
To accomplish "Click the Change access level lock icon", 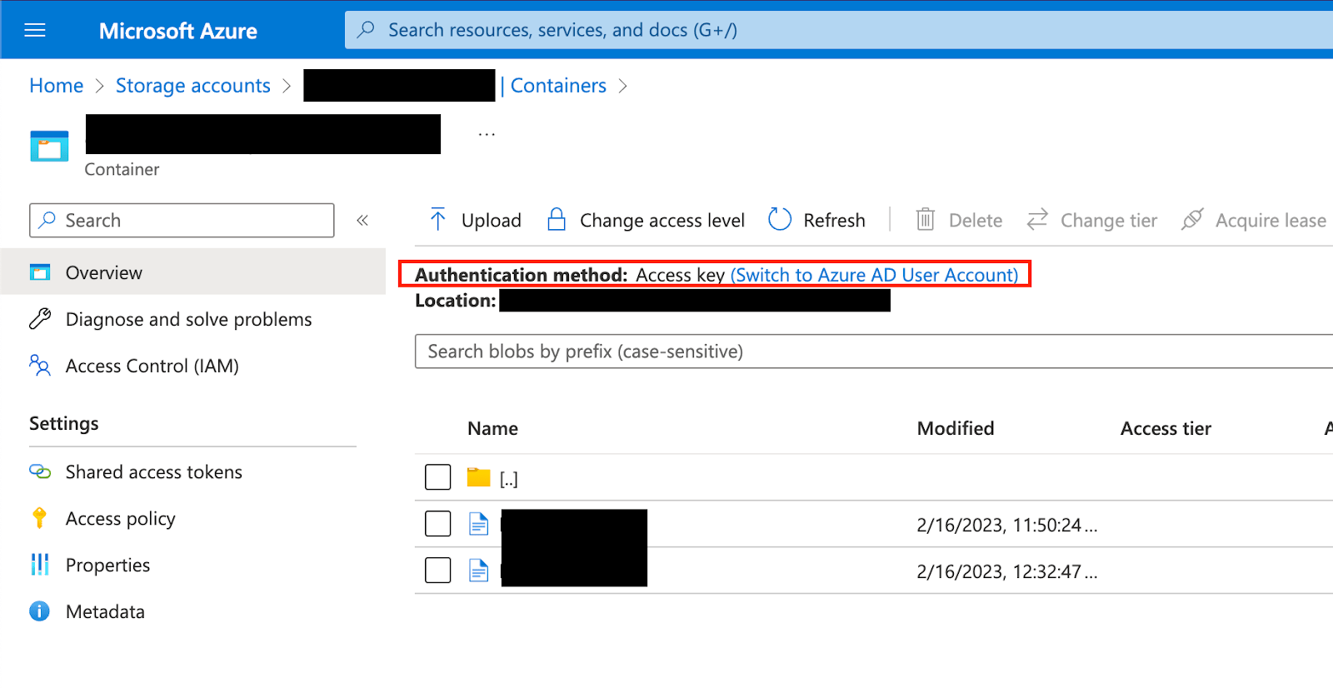I will pos(557,220).
